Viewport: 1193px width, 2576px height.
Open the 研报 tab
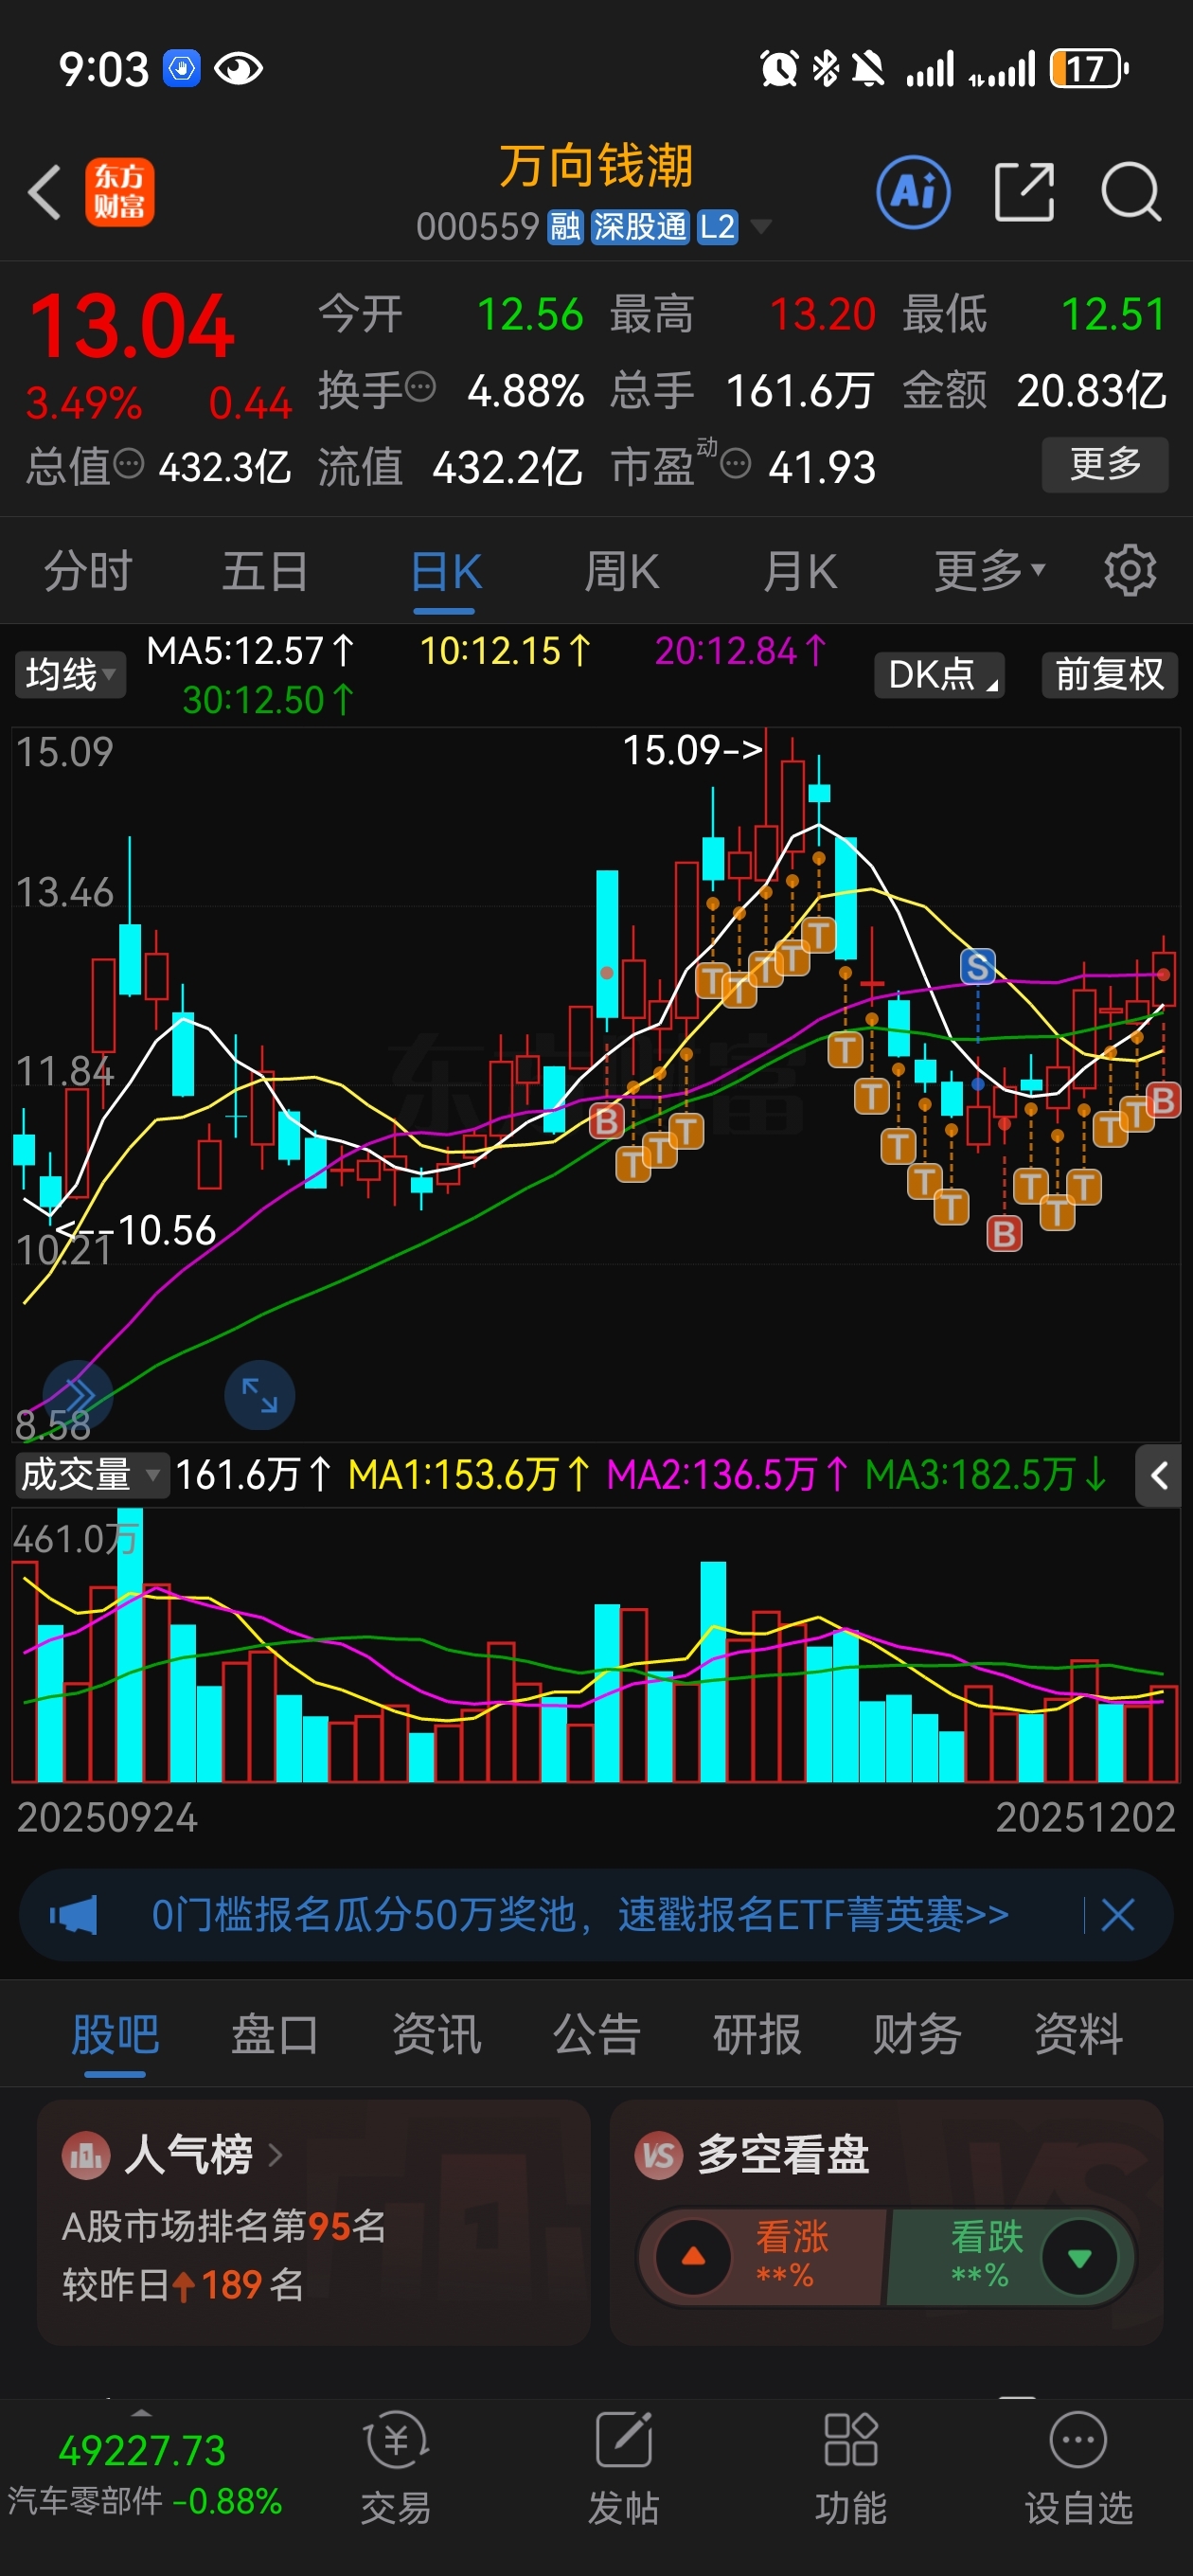(x=757, y=2033)
